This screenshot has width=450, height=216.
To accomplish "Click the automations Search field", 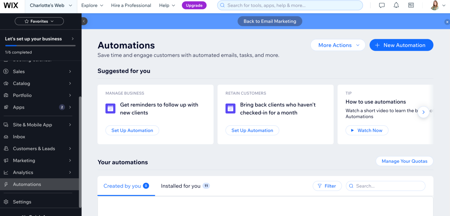I will (385, 186).
